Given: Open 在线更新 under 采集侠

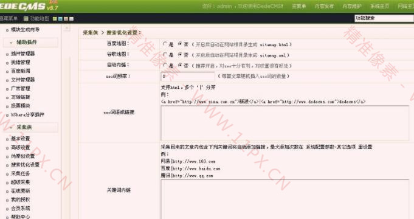Looking at the screenshot, I should (x=20, y=191).
